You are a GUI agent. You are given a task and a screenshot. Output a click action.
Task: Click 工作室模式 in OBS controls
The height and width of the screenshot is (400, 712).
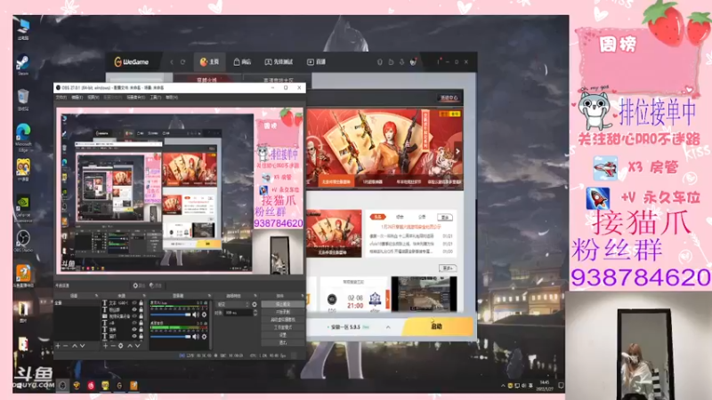click(x=283, y=327)
